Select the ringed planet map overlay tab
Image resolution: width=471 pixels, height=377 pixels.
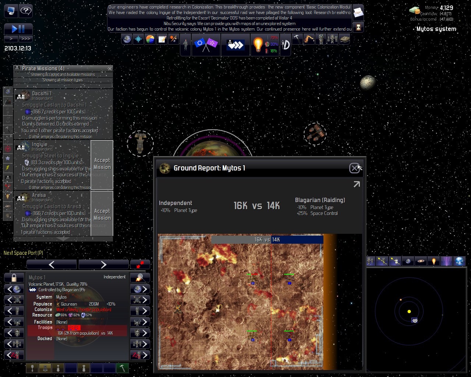coord(421,261)
